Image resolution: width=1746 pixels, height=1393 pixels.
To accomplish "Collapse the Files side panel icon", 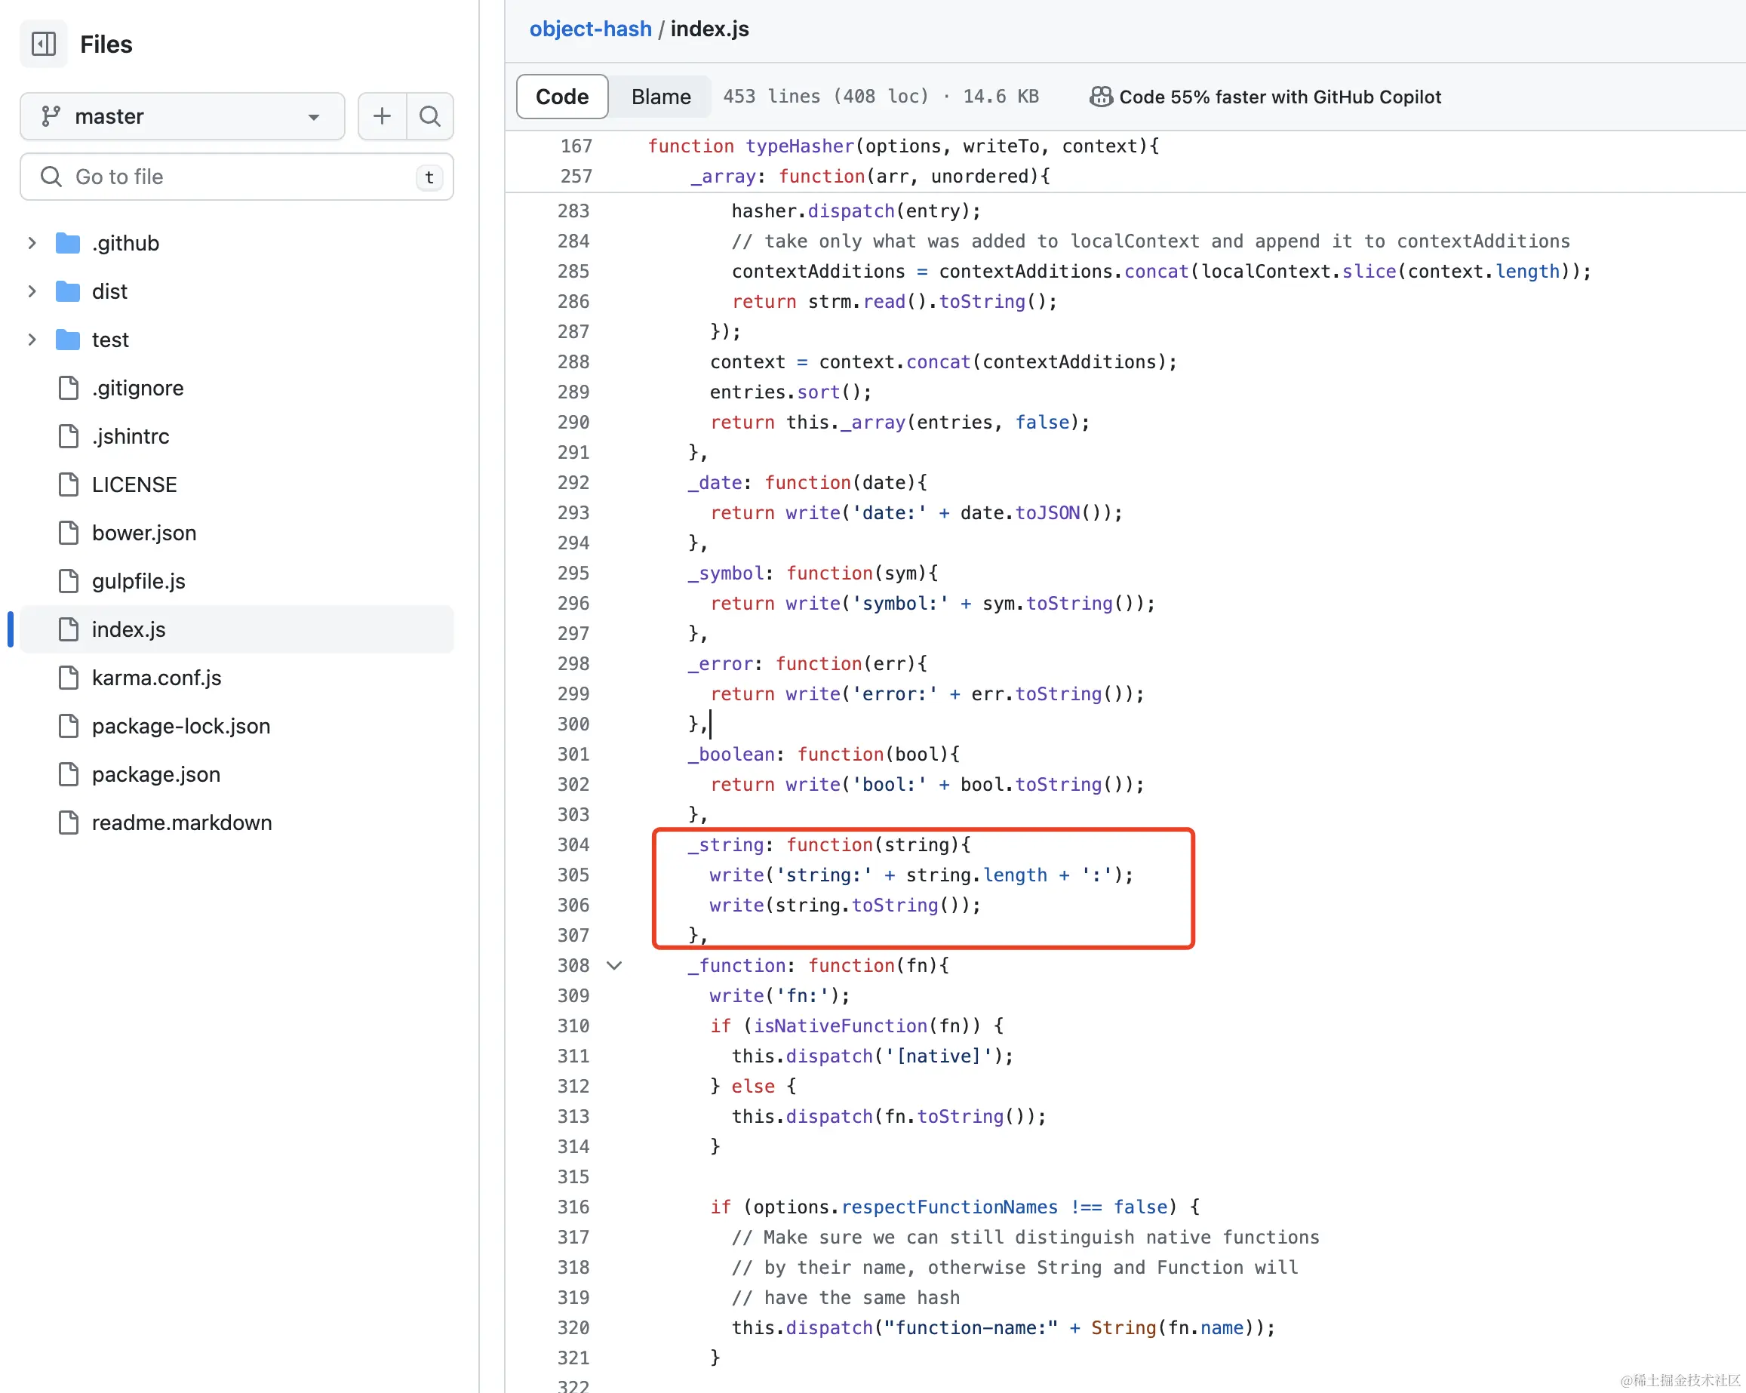I will [x=44, y=44].
